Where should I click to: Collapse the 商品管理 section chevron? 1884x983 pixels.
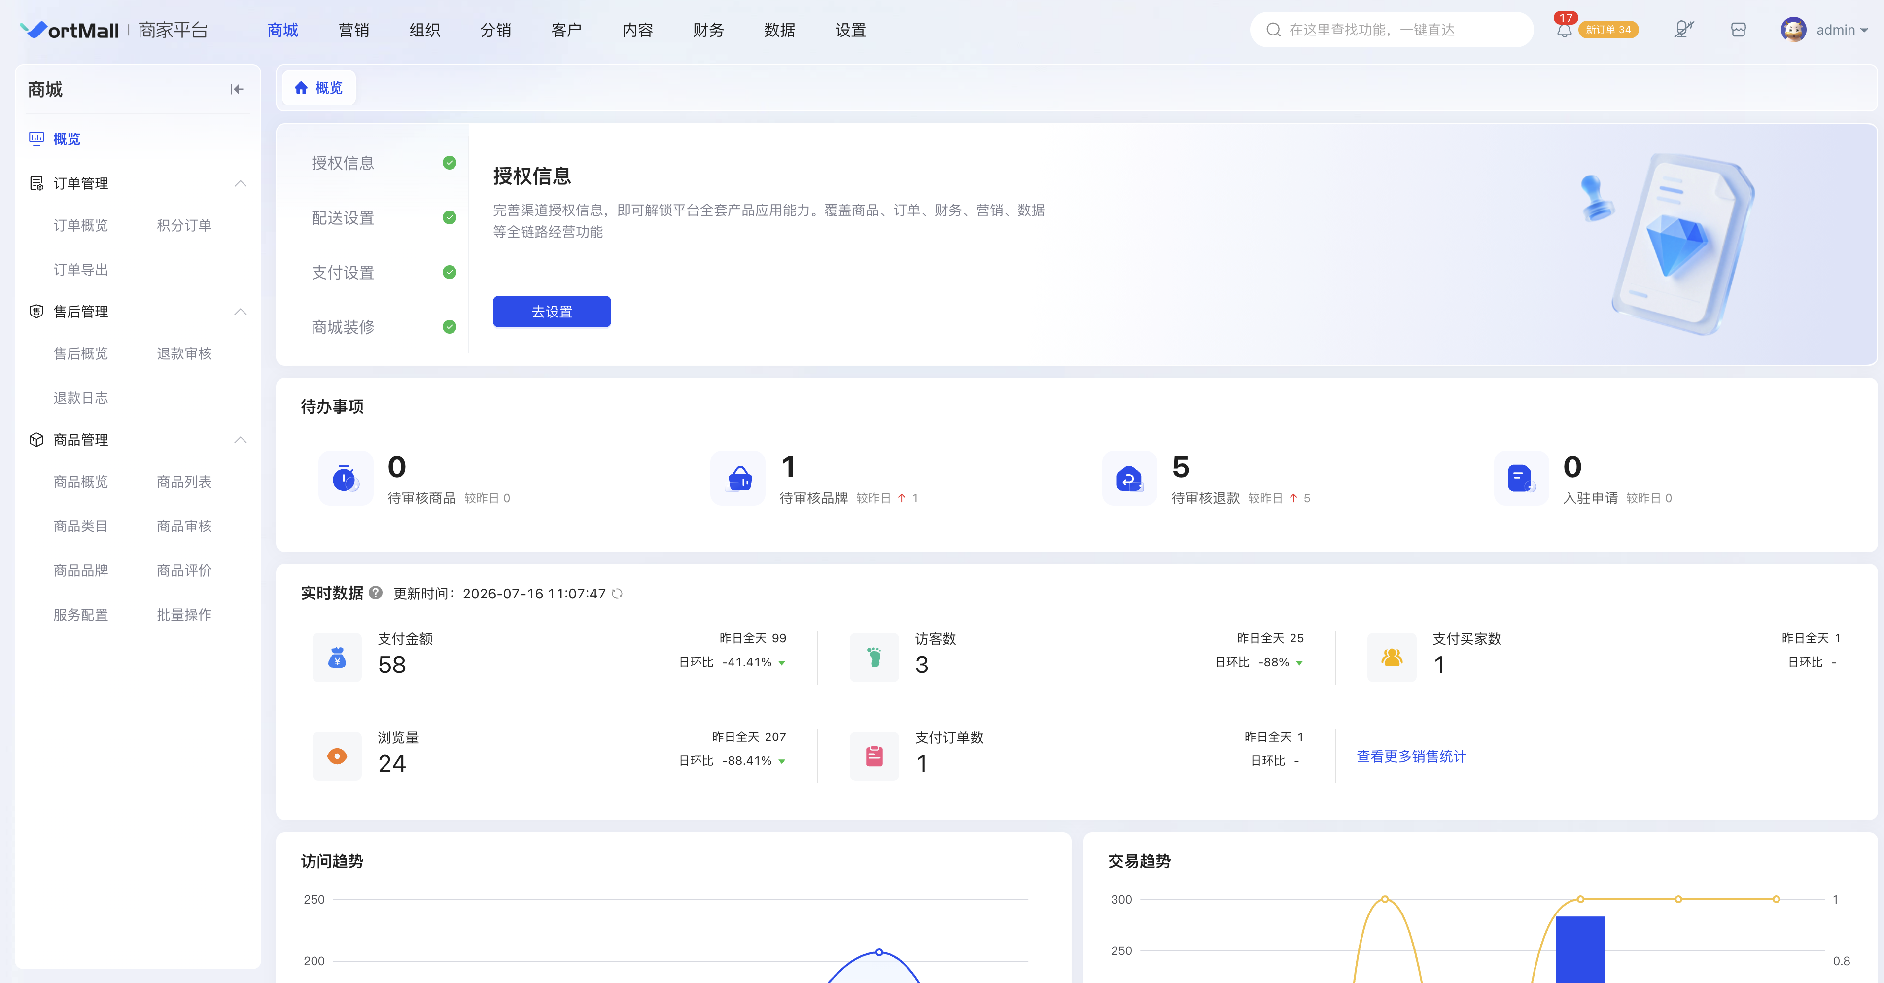[x=241, y=440]
